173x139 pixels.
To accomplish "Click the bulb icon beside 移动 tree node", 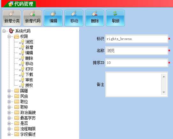I will (23, 64).
